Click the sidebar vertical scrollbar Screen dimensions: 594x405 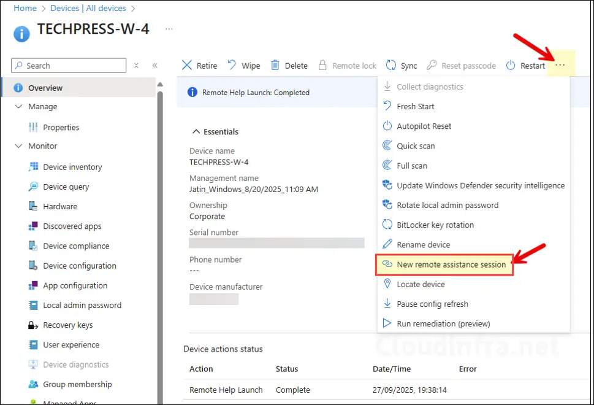coord(160,245)
